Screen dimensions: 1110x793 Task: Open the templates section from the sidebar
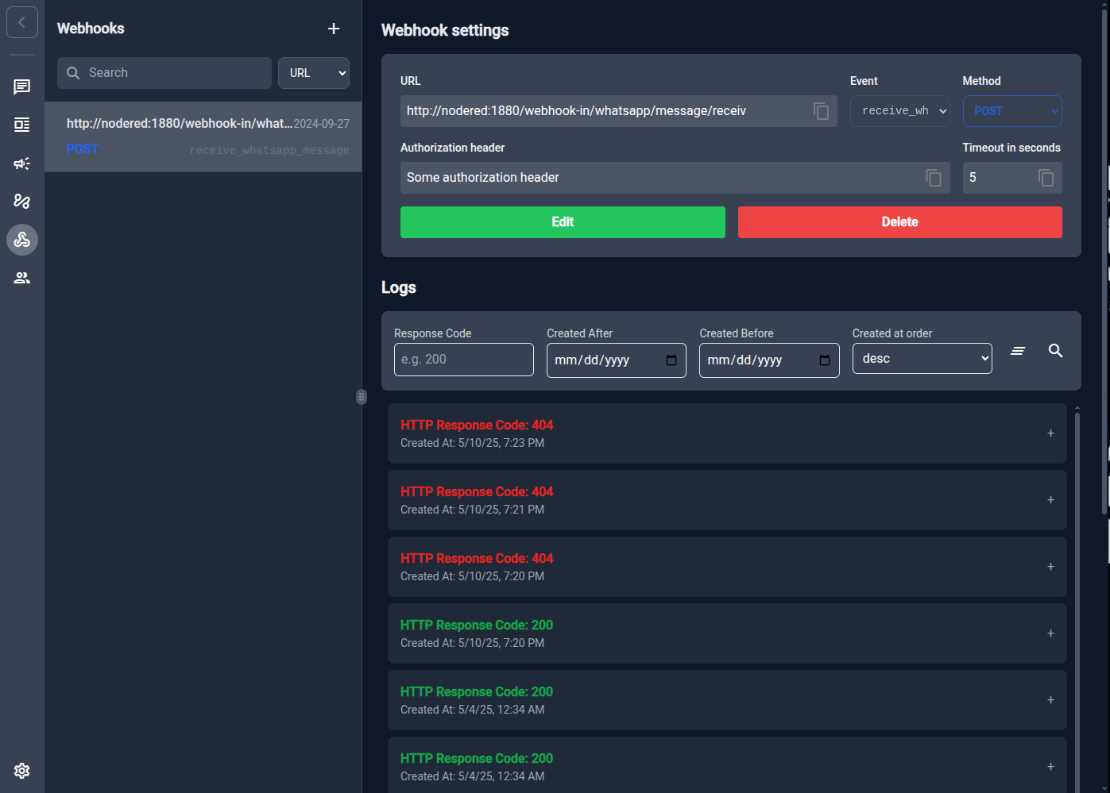[x=22, y=125]
